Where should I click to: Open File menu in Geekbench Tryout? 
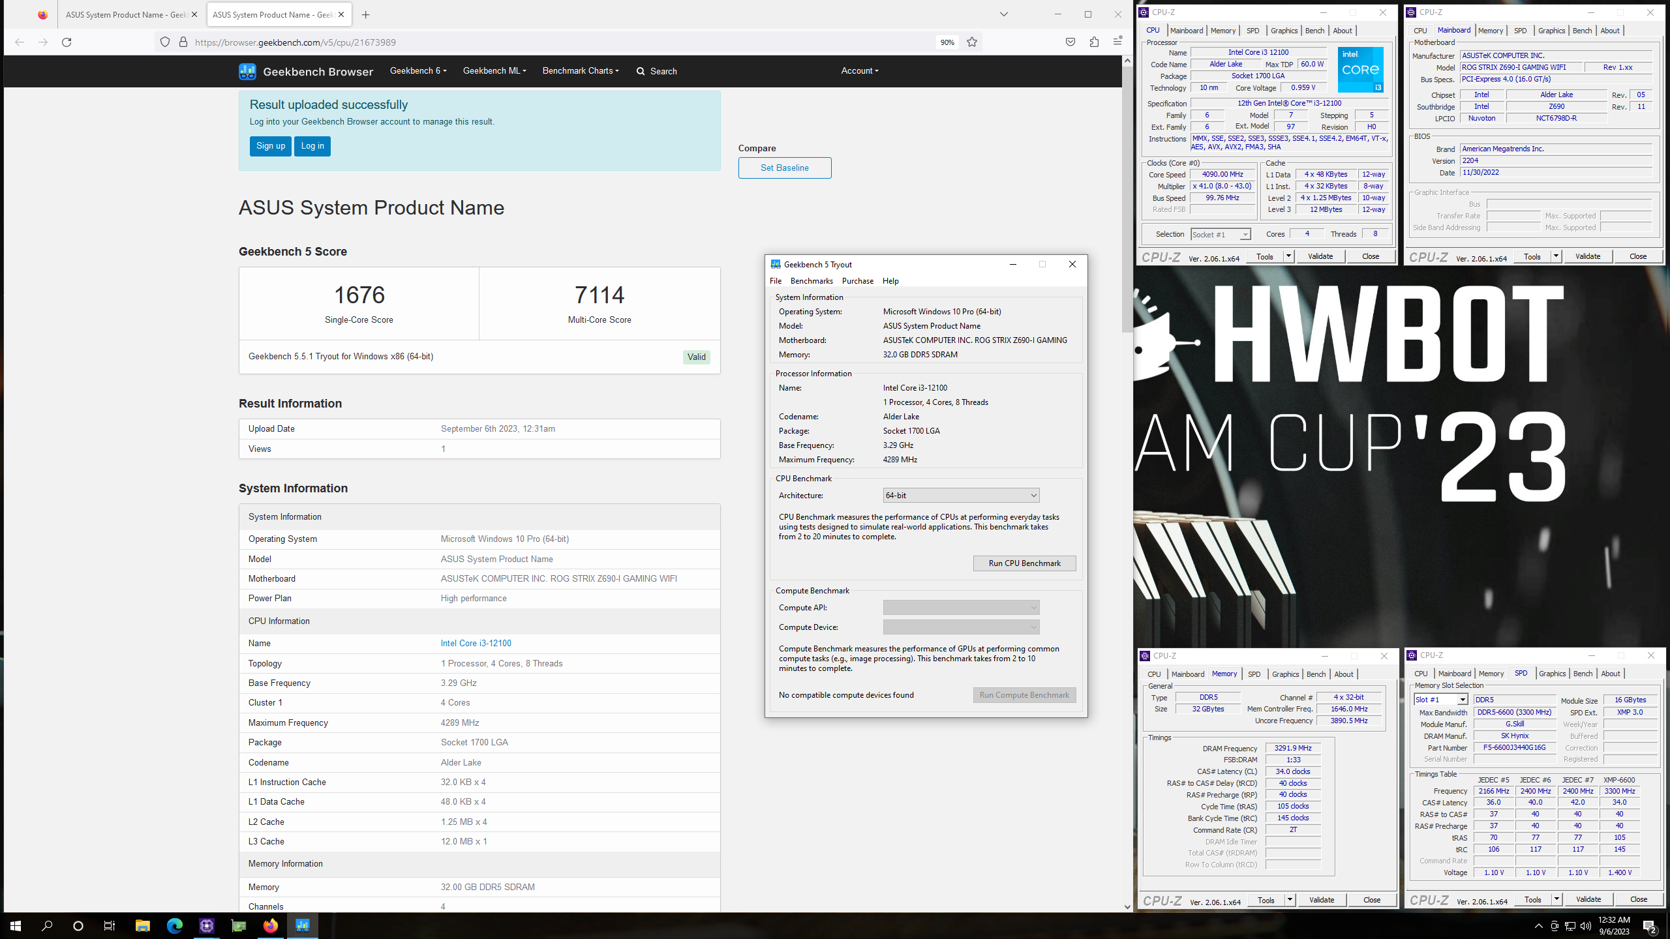coord(776,281)
